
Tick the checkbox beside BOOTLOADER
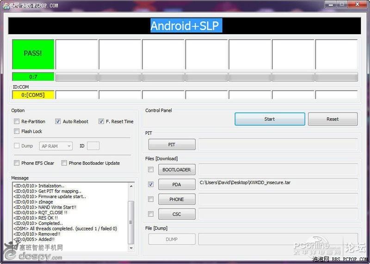click(151, 169)
